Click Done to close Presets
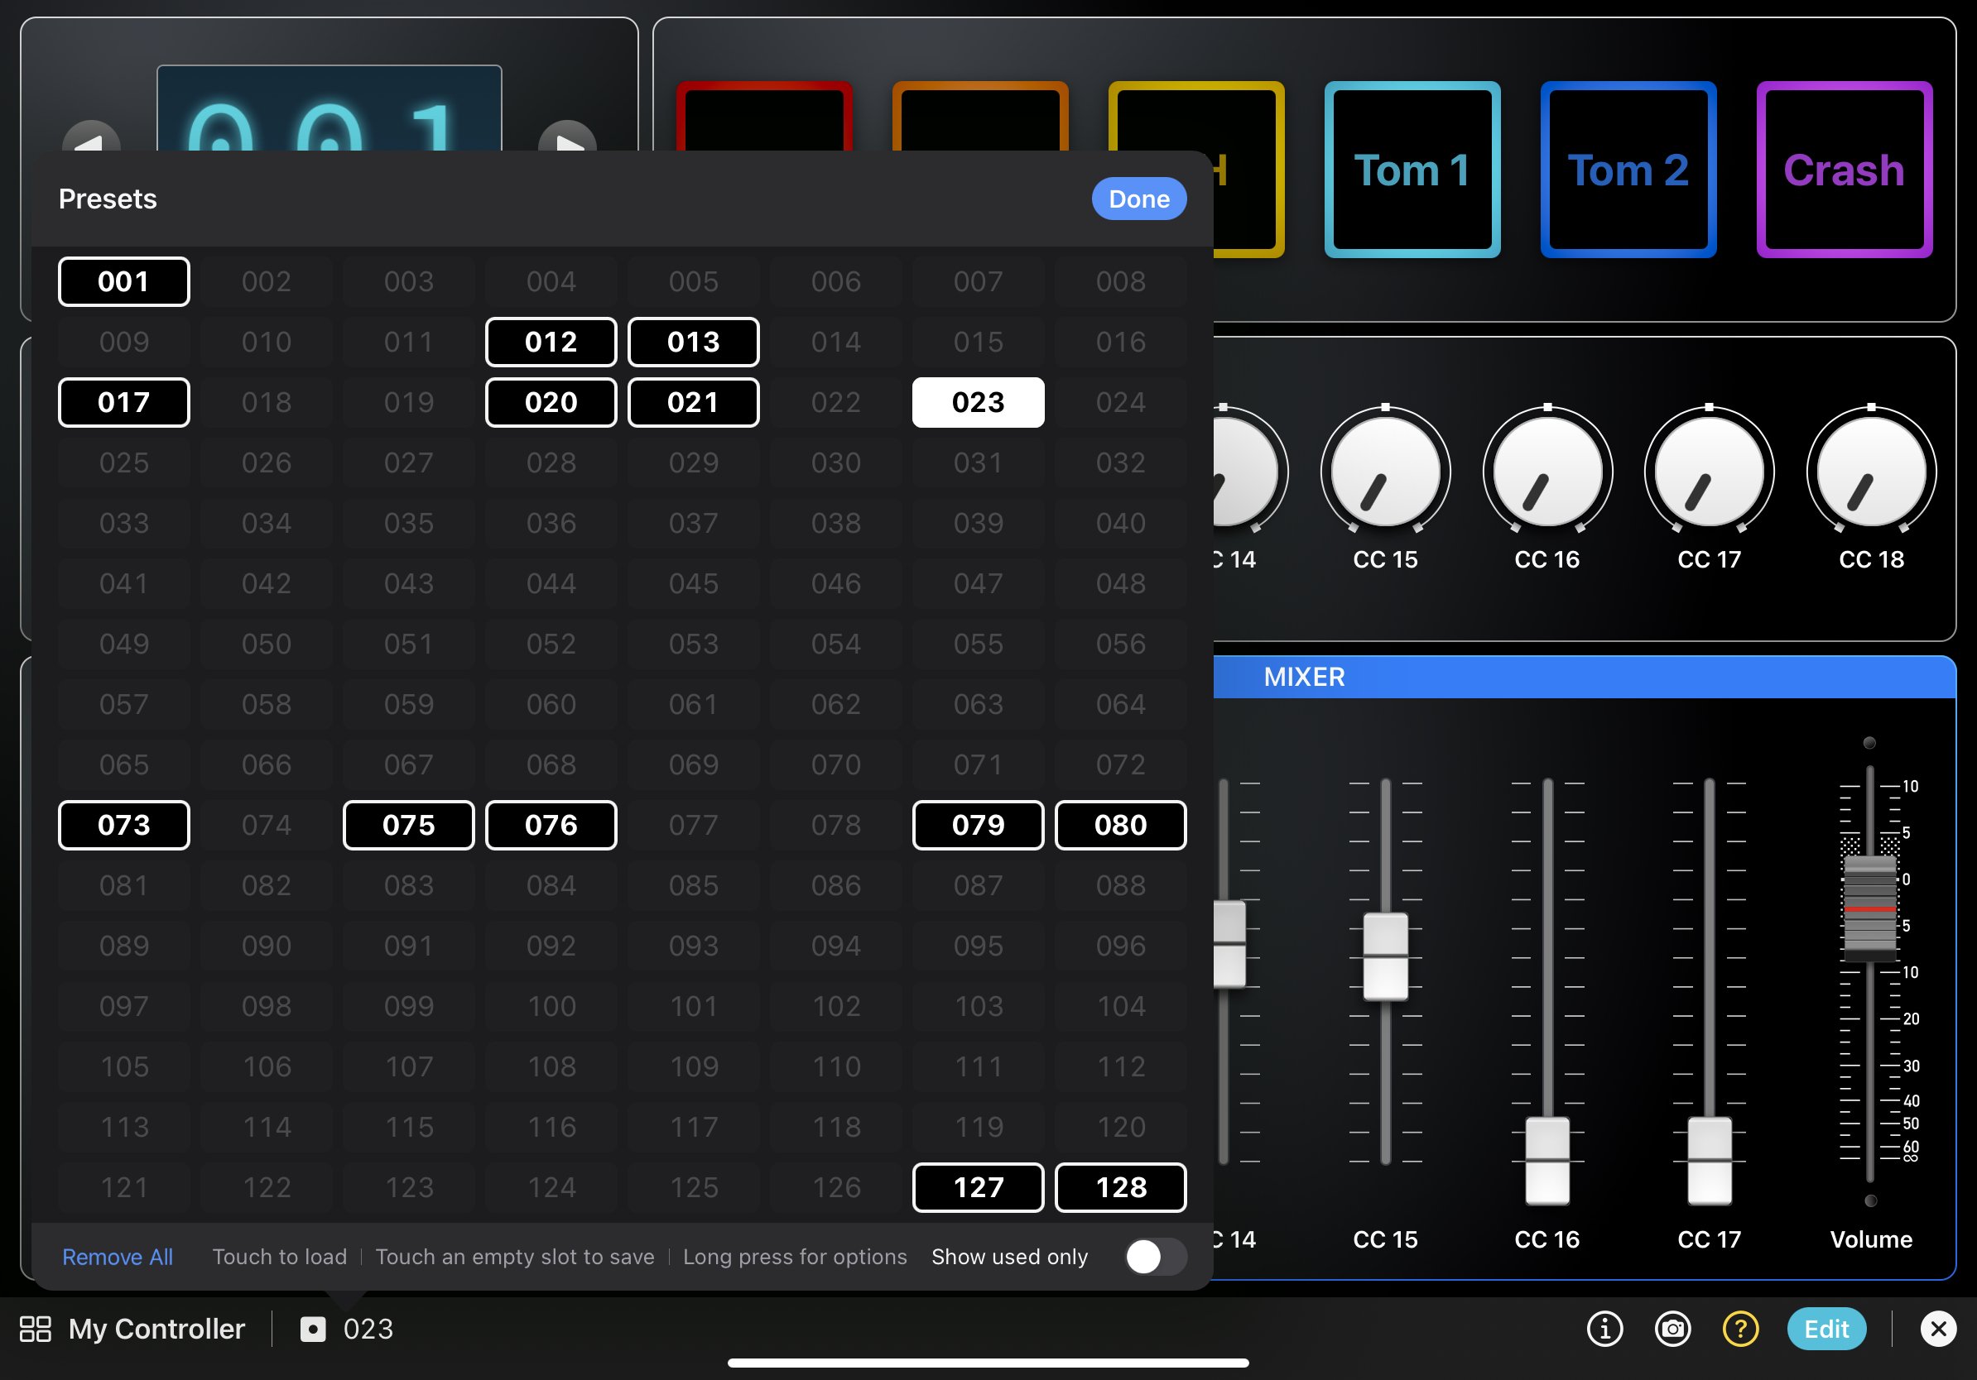Screen dimensions: 1977x1380 tap(1138, 199)
